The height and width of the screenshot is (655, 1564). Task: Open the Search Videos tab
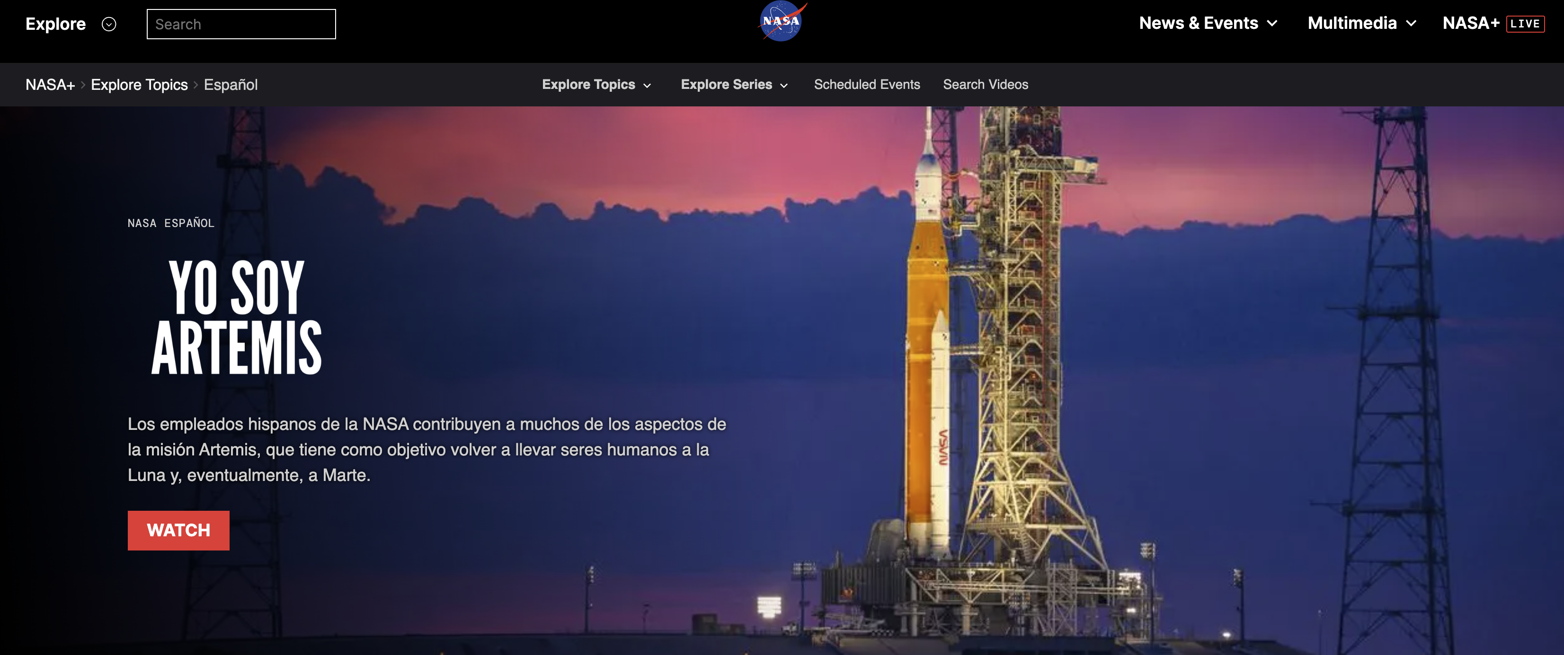(x=985, y=85)
